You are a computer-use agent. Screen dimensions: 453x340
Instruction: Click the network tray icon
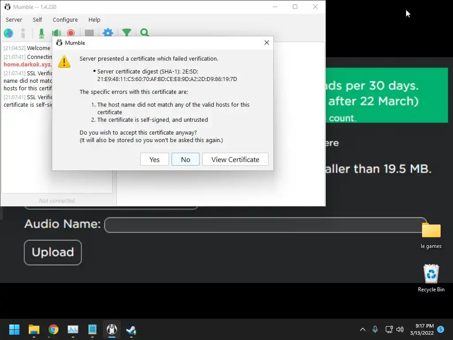(389, 329)
